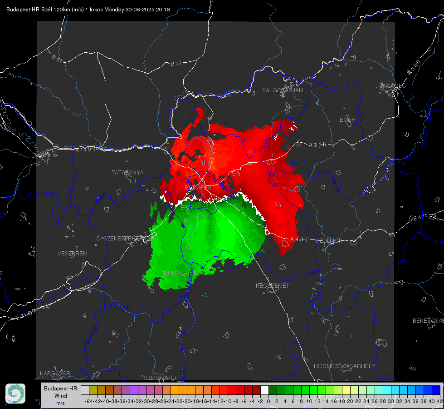Select the gray swatch left of -64

tap(85, 390)
